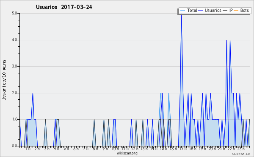Click the '21 h' x-axis label
The width and height of the screenshot is (254, 157).
tap(221, 149)
